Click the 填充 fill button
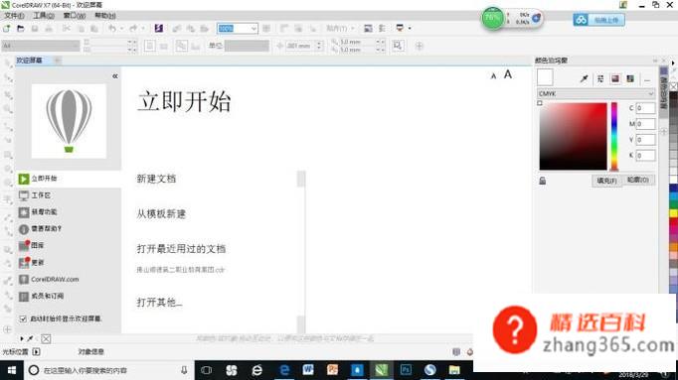The height and width of the screenshot is (380, 678). click(x=606, y=181)
